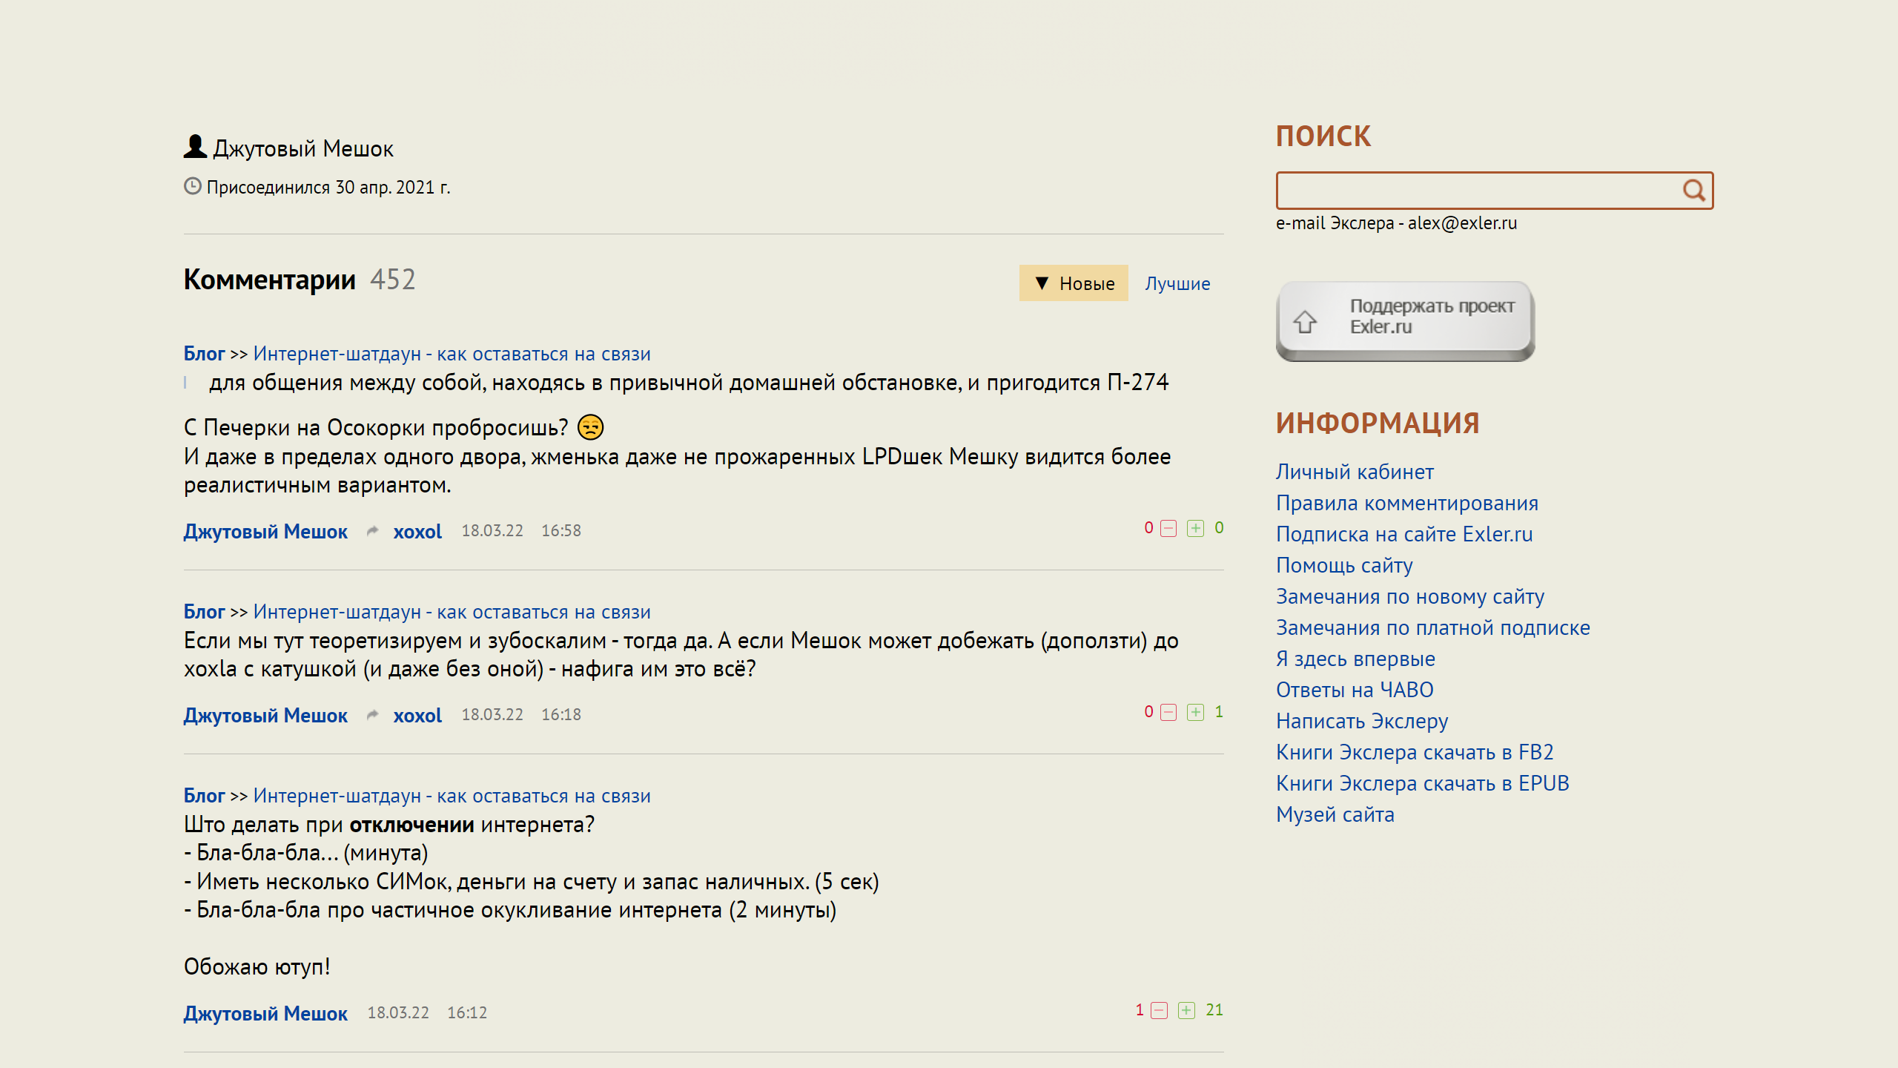The height and width of the screenshot is (1068, 1898).
Task: Sort comments by Новые
Action: pyautogui.click(x=1074, y=283)
